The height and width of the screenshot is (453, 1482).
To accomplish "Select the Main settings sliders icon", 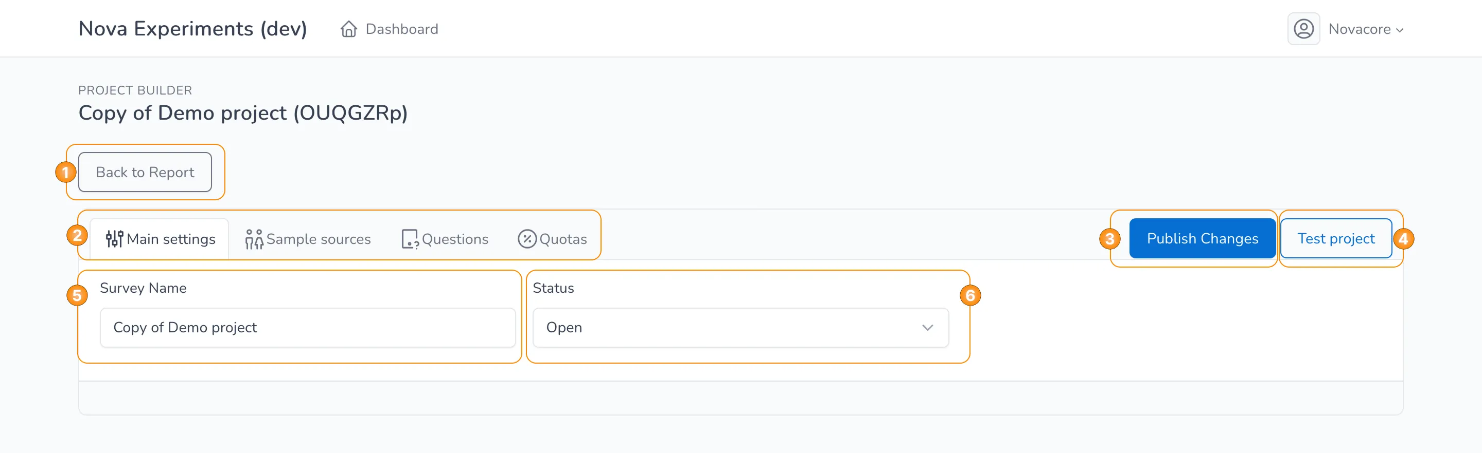I will point(114,238).
